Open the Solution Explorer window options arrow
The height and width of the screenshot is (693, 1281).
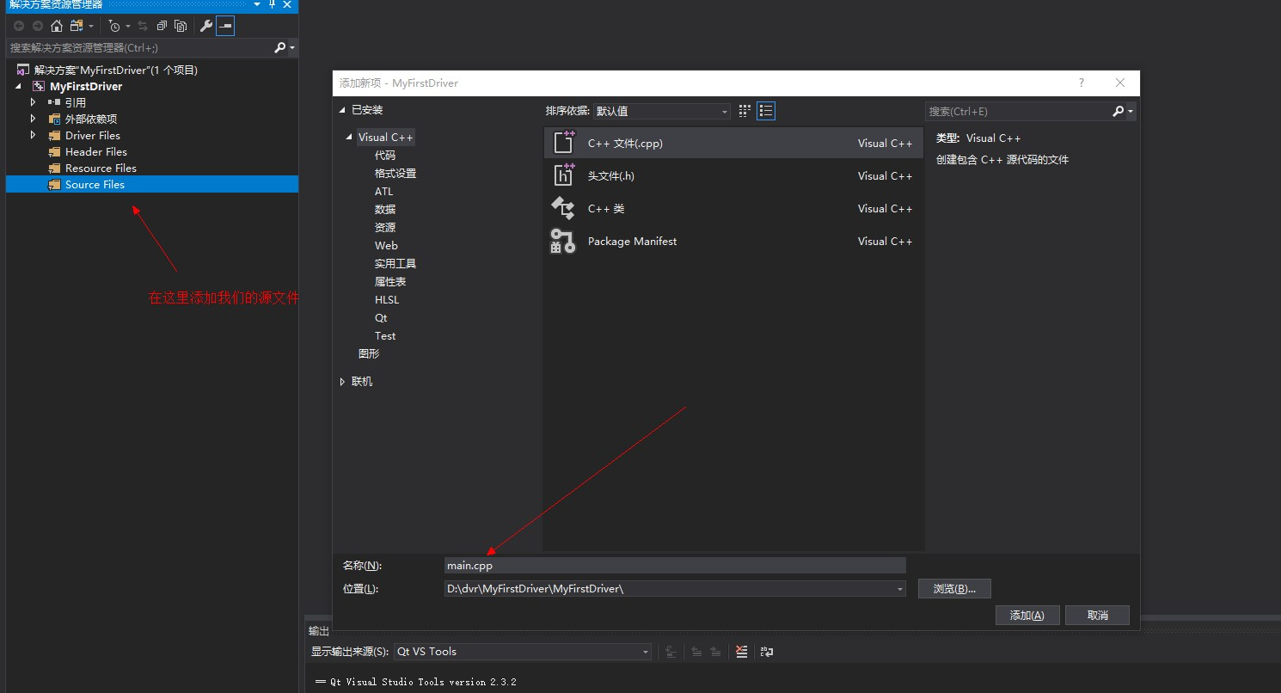pos(256,4)
